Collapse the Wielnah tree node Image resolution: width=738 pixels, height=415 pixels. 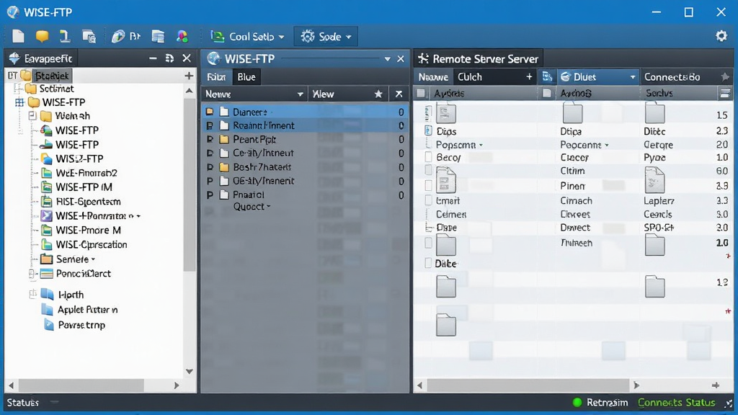tap(32, 115)
